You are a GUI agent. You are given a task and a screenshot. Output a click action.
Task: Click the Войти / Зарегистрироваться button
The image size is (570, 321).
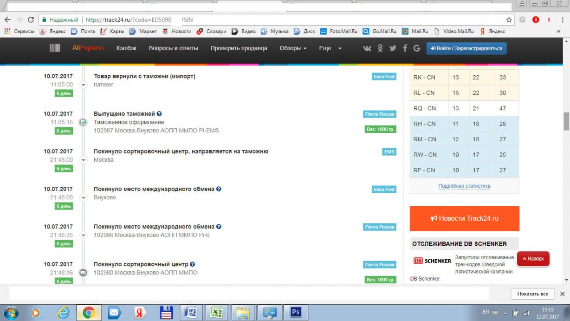coord(466,48)
